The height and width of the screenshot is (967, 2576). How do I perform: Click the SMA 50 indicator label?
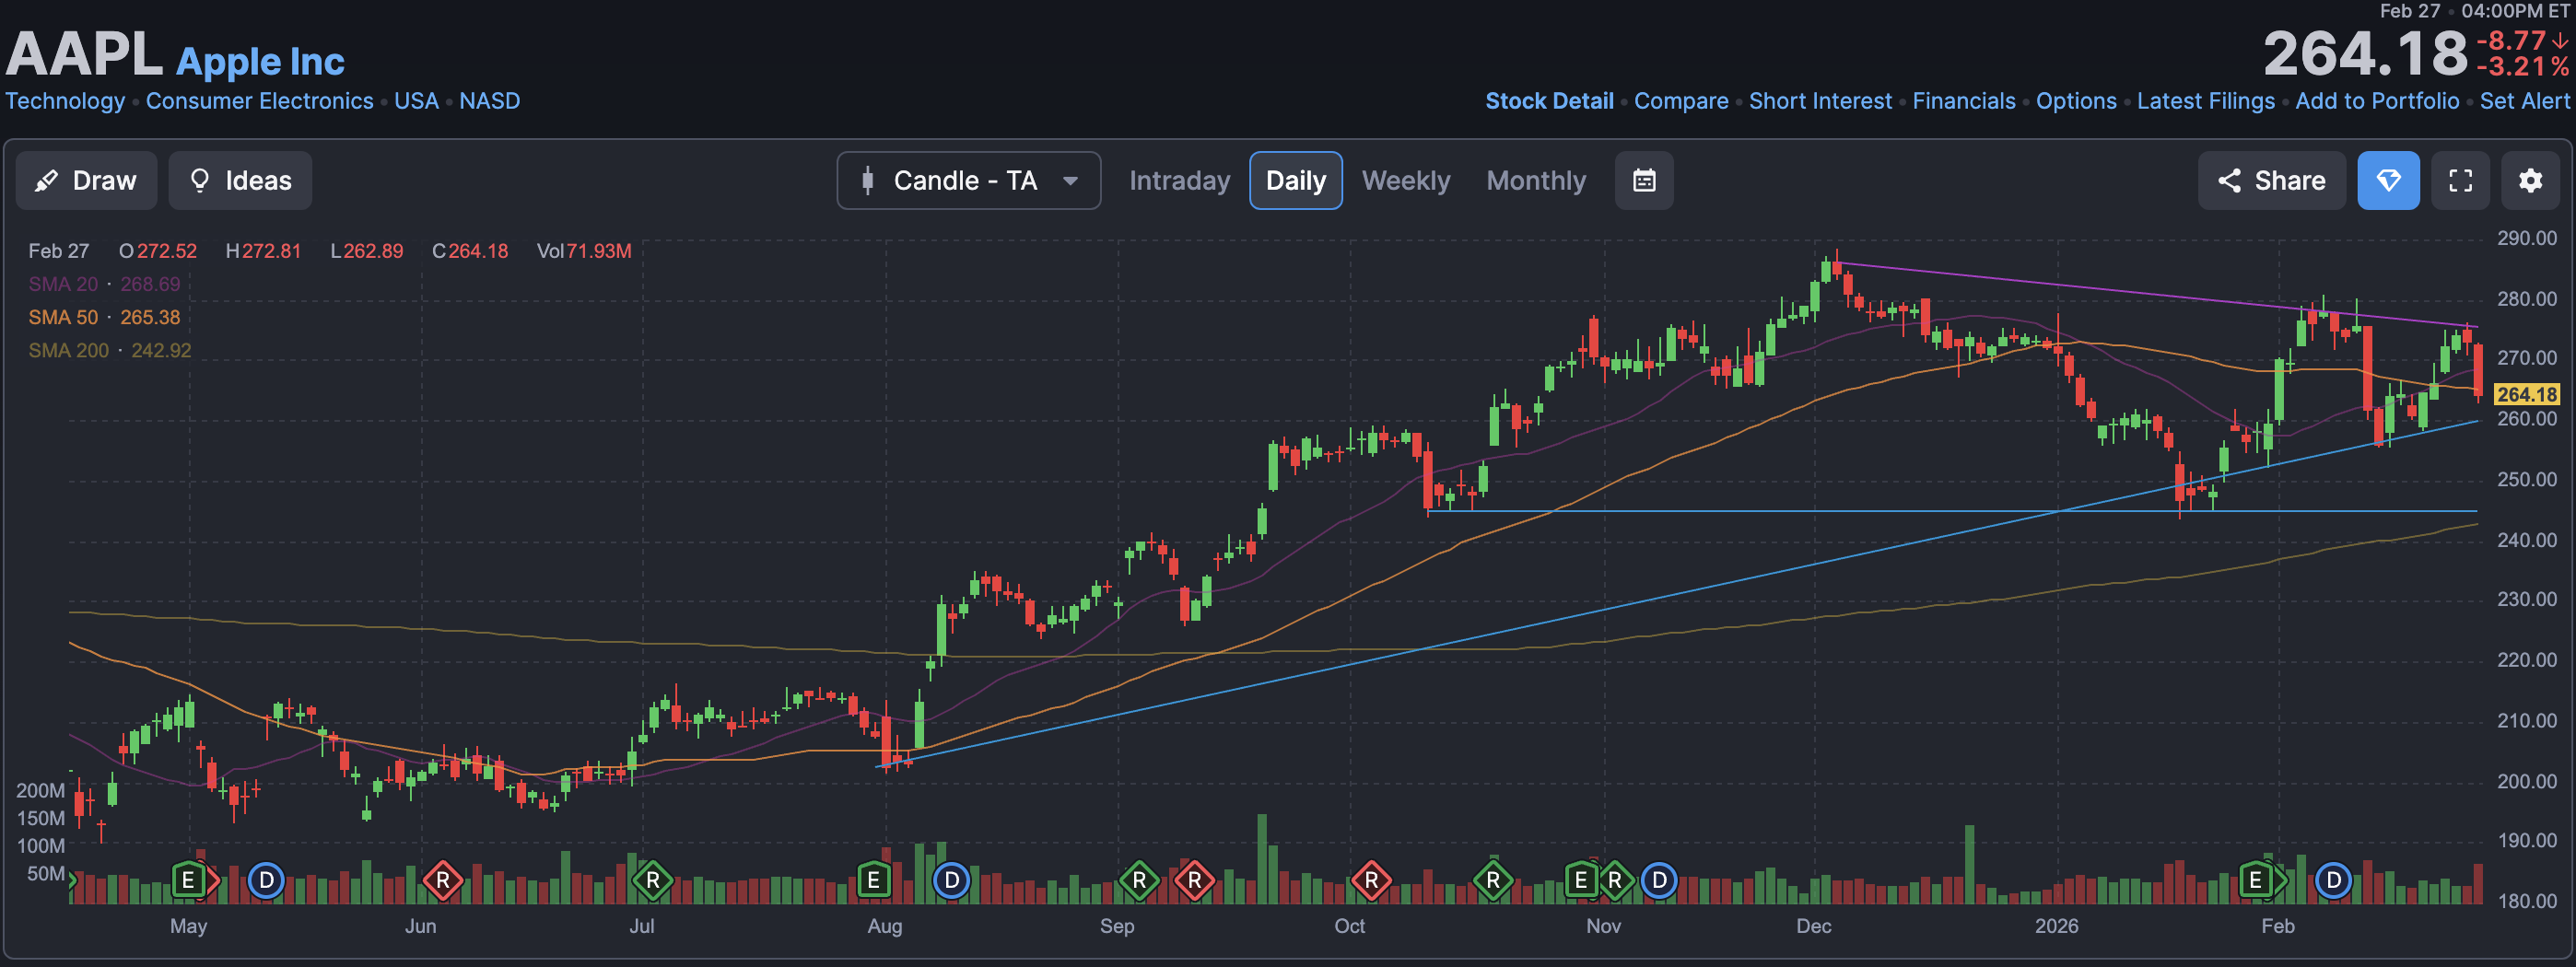pyautogui.click(x=63, y=317)
